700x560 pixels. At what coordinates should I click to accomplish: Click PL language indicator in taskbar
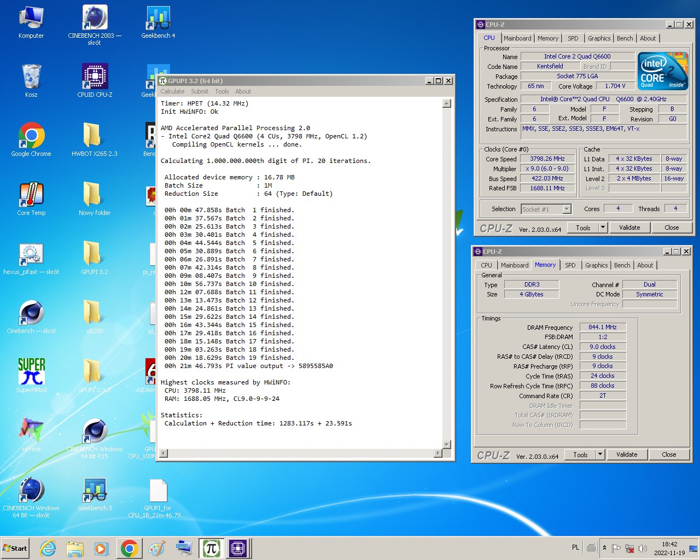pyautogui.click(x=575, y=547)
